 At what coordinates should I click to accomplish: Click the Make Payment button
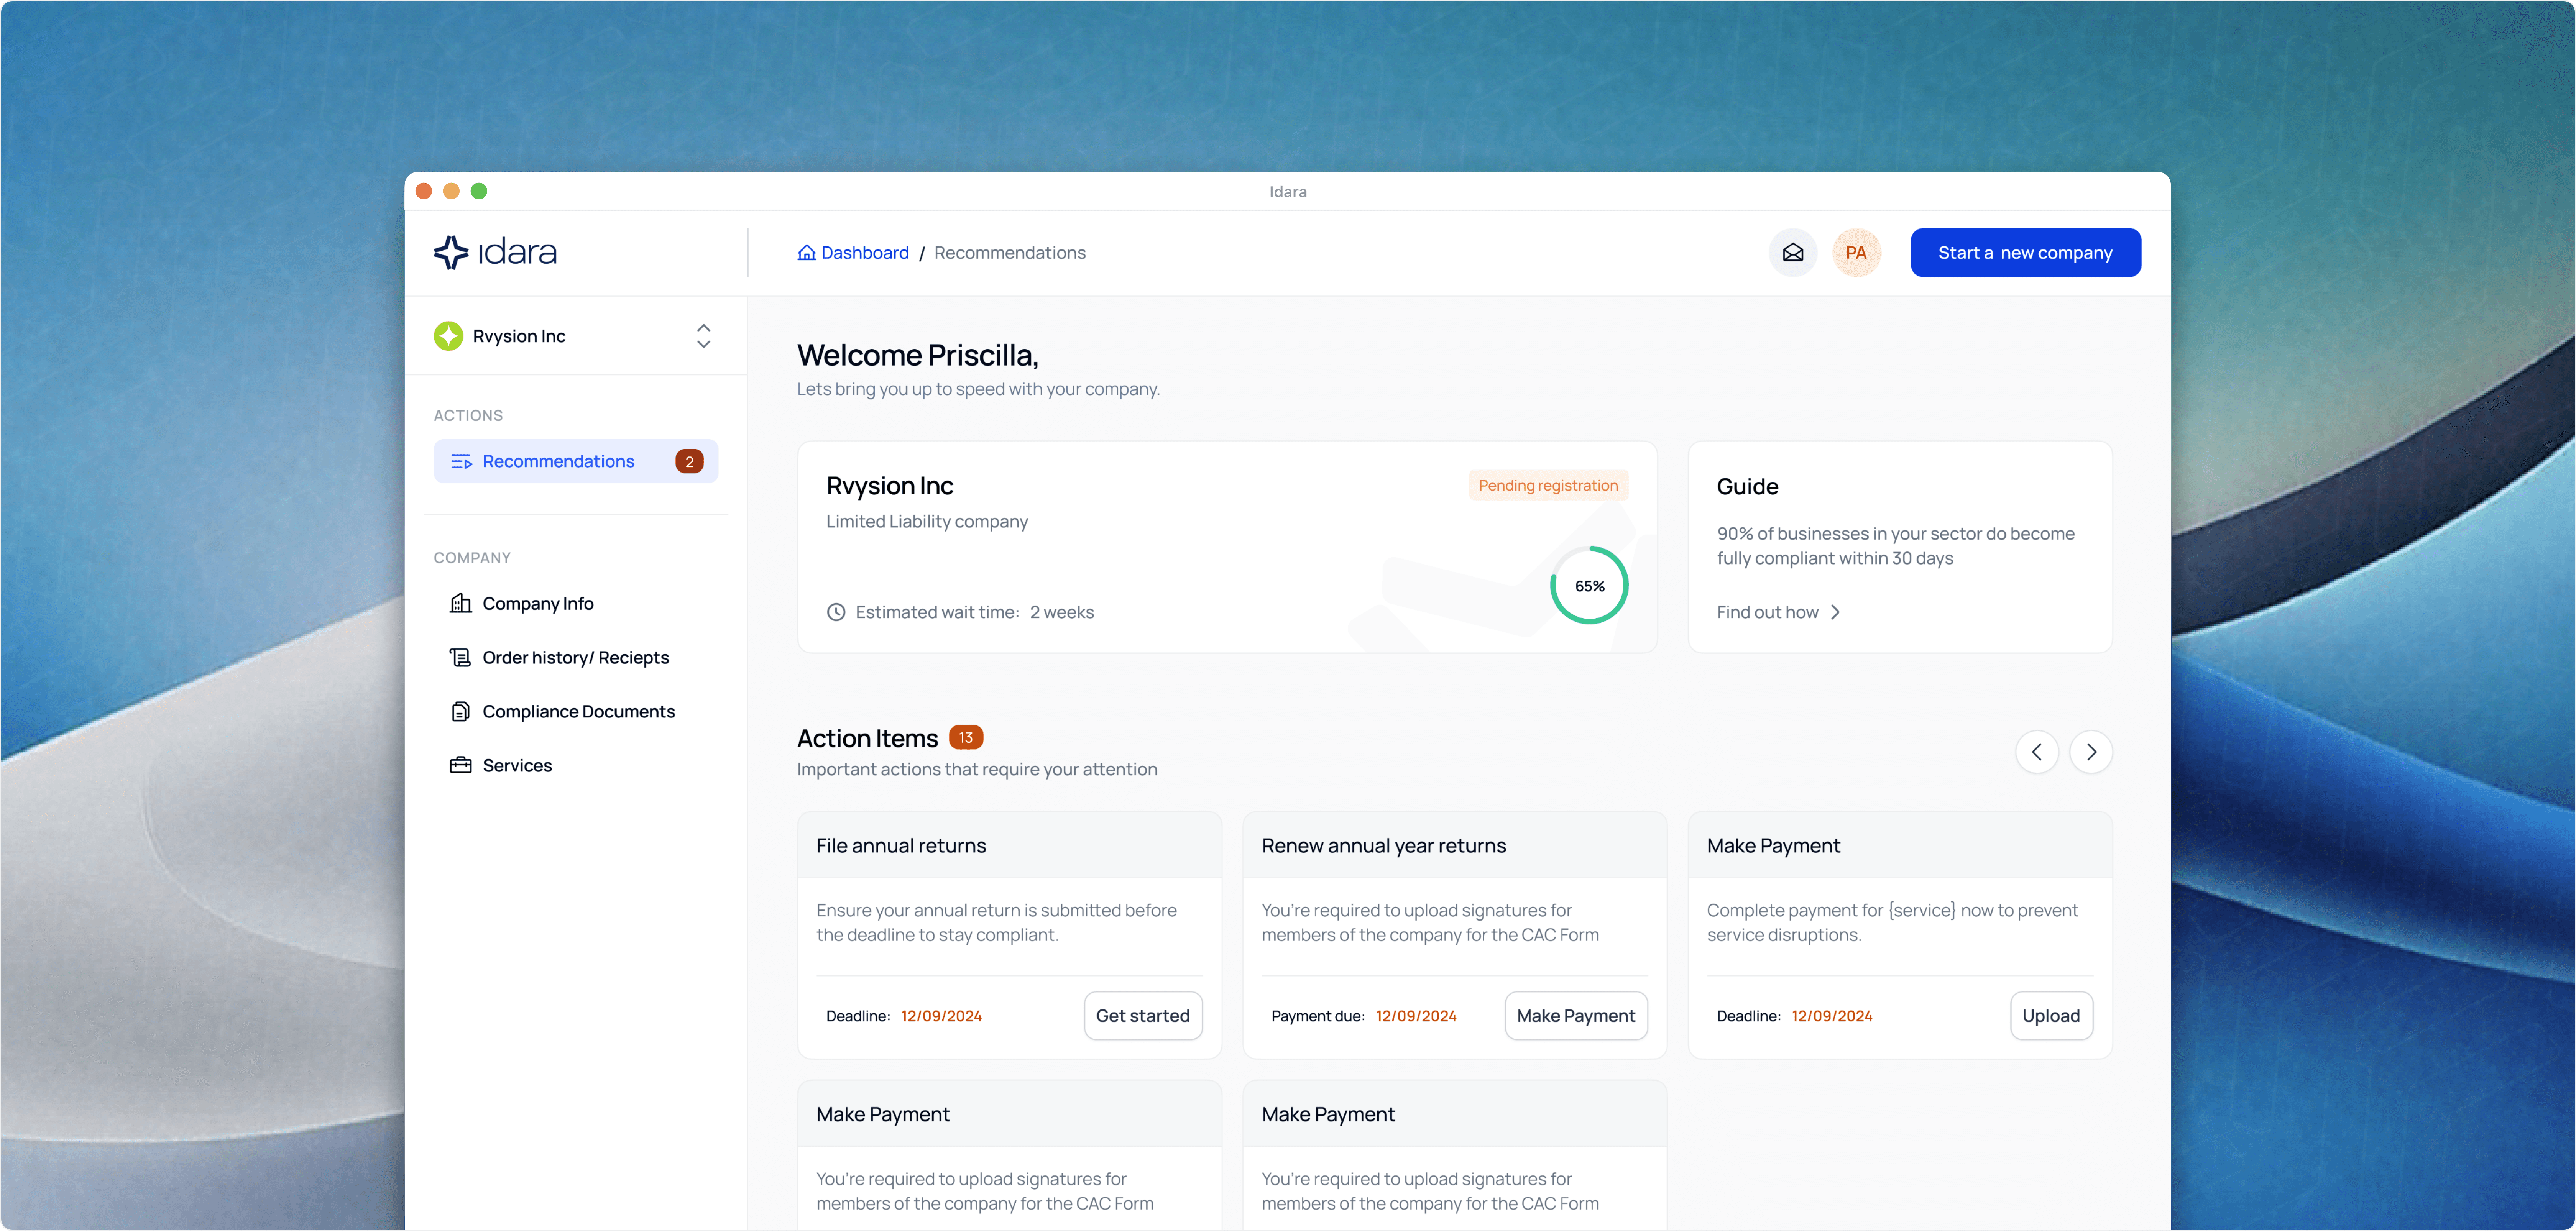[x=1575, y=1016]
